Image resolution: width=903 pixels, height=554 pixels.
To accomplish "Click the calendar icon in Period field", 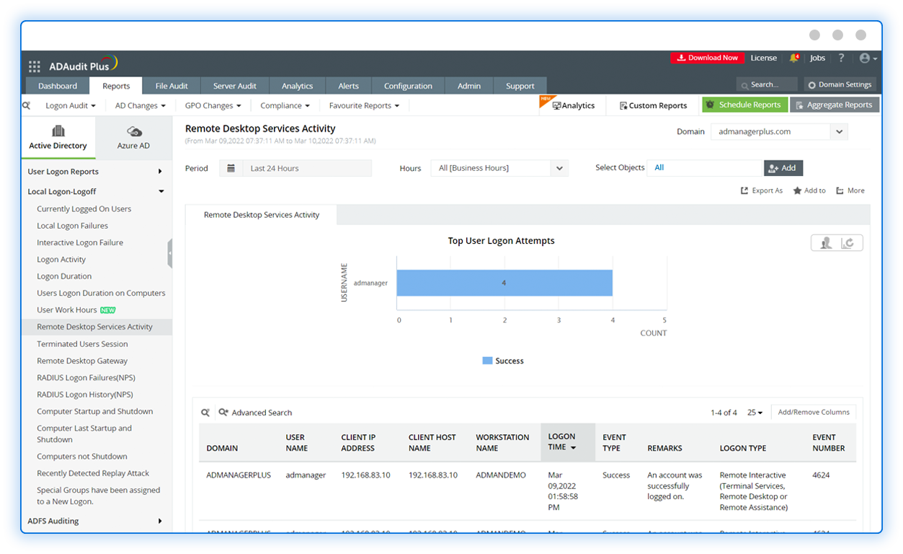I will pos(231,168).
